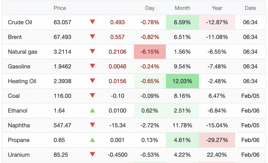
Task: Click the Date column header
Action: (250, 8)
